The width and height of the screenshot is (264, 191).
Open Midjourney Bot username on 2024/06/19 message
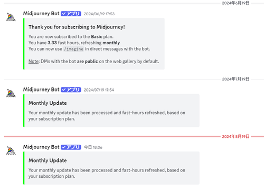[41, 14]
